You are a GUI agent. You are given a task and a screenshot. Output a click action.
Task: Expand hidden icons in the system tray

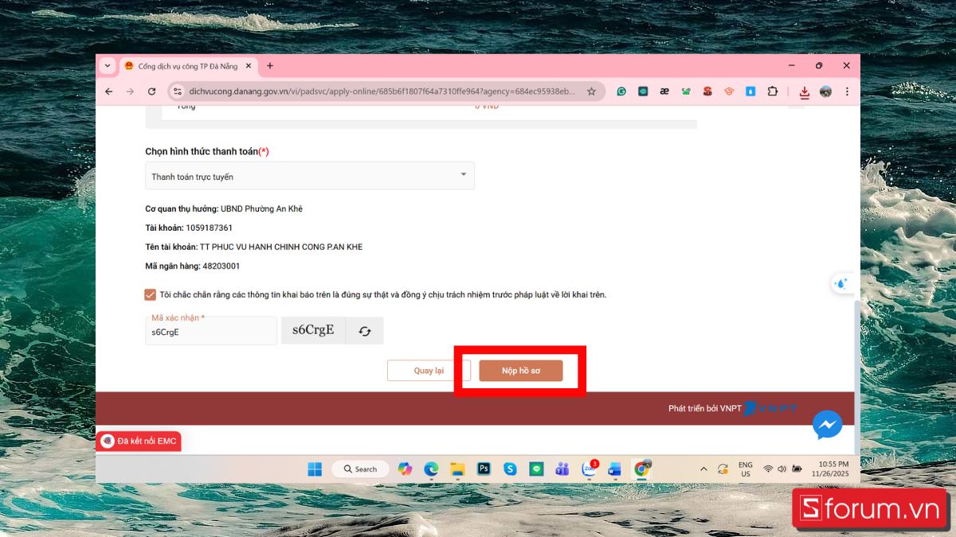703,469
